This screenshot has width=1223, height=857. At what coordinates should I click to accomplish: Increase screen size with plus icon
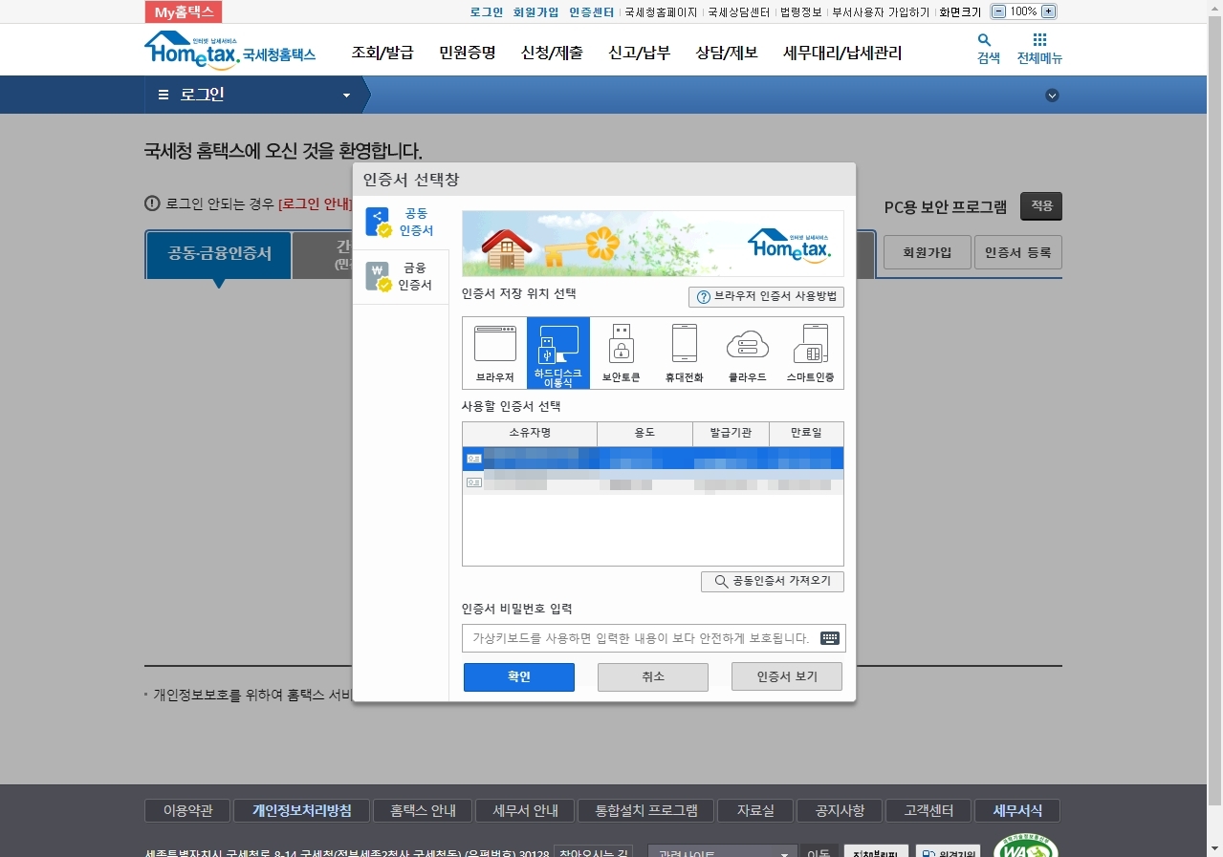pos(1048,11)
